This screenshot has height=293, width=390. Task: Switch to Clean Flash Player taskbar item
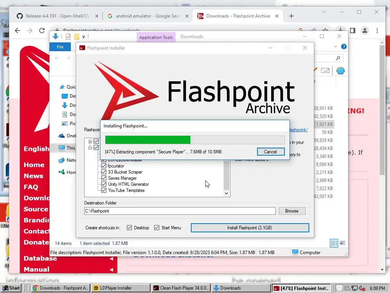181,288
